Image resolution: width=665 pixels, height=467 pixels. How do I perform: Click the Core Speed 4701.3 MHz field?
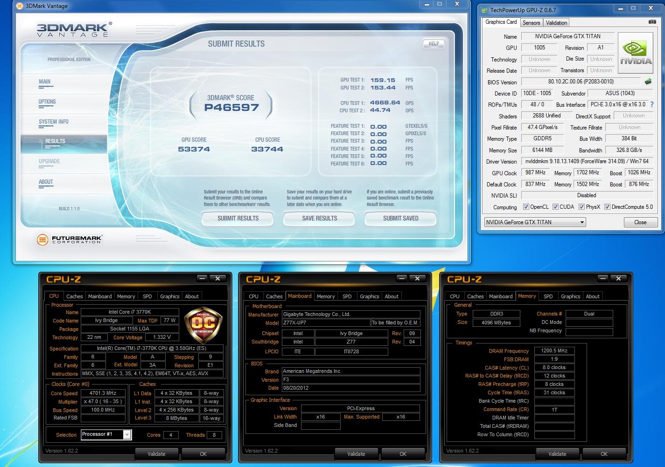click(103, 393)
